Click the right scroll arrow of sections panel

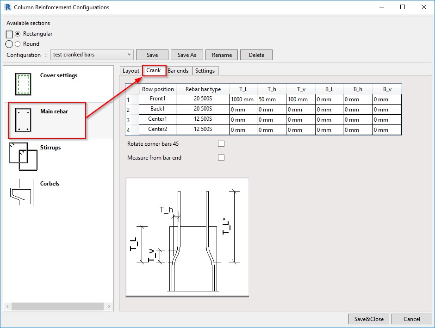(109, 306)
